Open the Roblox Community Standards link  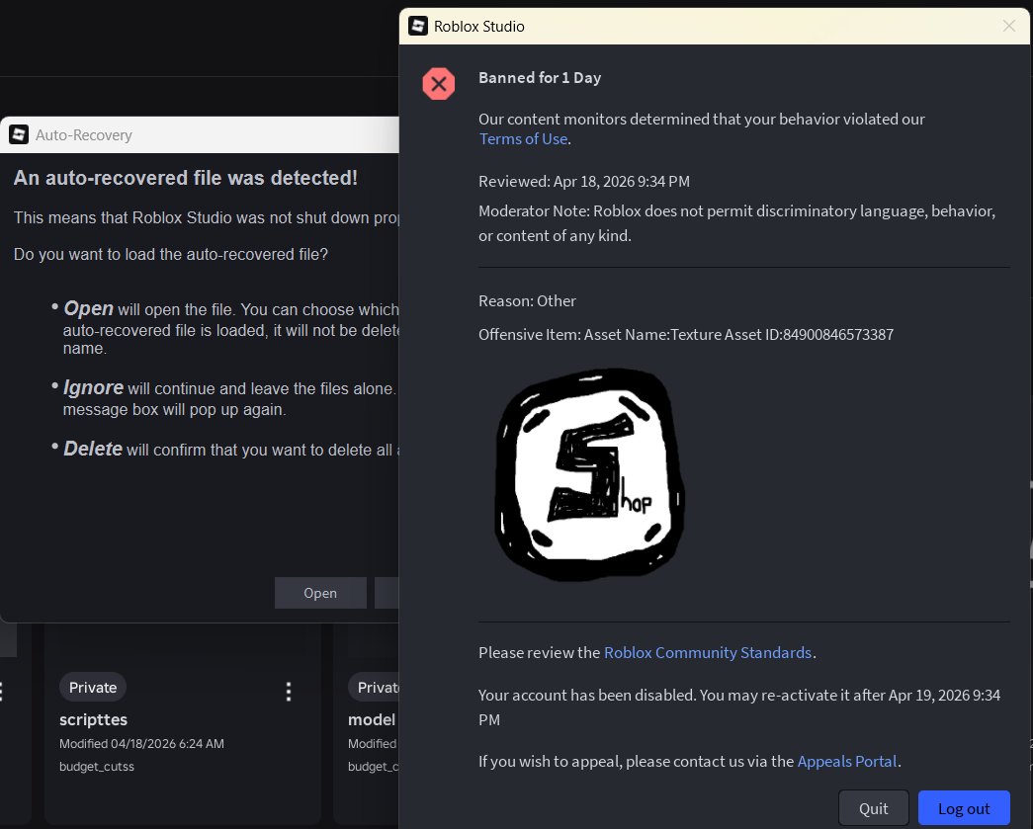[708, 652]
